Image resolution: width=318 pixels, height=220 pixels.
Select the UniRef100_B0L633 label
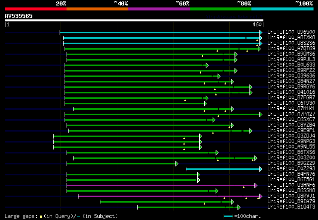point(291,65)
